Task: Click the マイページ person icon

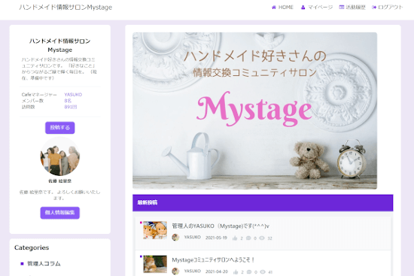Action: click(x=303, y=8)
